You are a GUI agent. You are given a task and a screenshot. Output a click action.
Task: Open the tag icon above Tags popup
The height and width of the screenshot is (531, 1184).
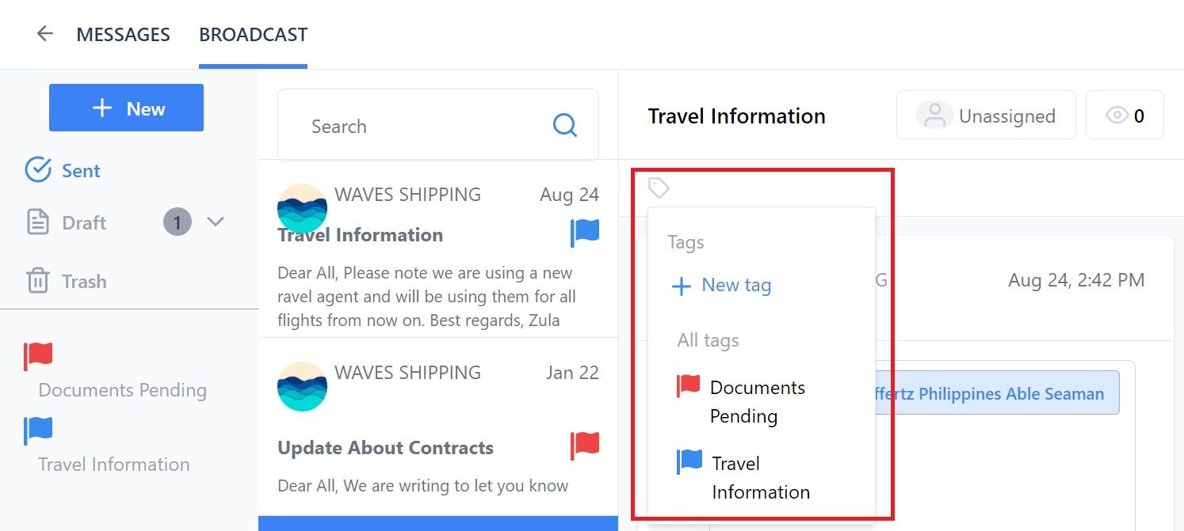tap(659, 188)
